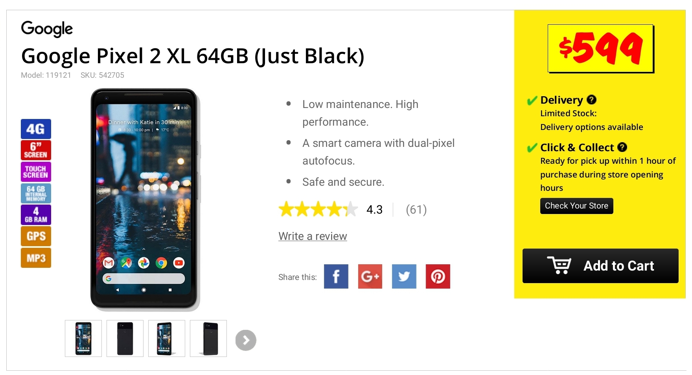Screen dimensions: 692x375
Task: Click the star rating bar
Action: (318, 209)
